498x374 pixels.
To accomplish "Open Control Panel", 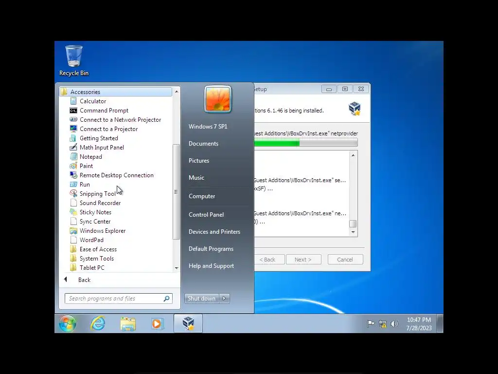I will [206, 215].
